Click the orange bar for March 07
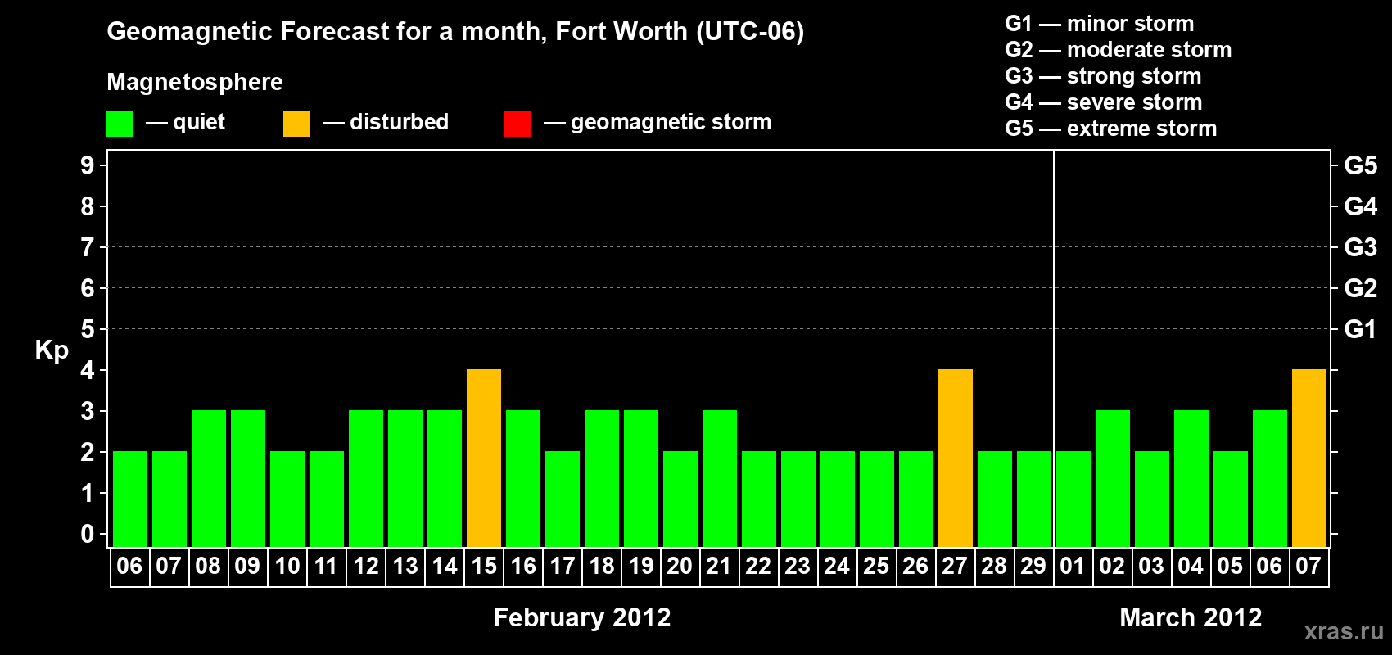1392x655 pixels. point(1309,458)
